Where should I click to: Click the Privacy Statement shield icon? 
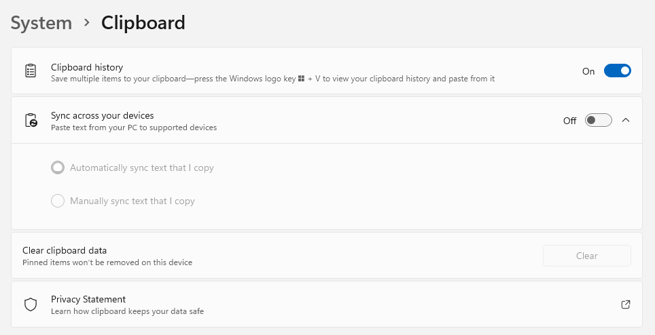click(31, 304)
